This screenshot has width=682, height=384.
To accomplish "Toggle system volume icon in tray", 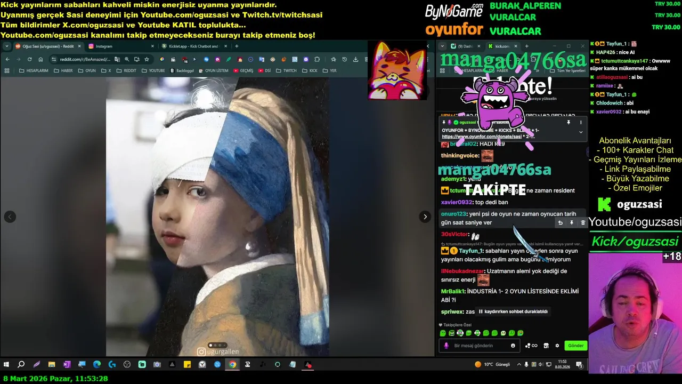I will click(541, 365).
